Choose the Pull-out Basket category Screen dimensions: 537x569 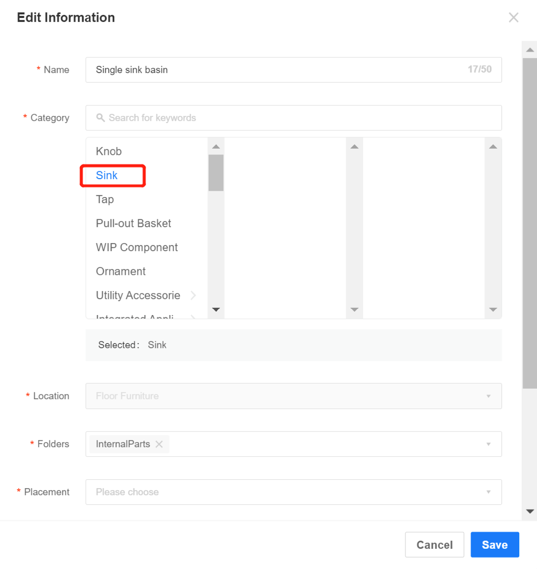click(x=133, y=223)
